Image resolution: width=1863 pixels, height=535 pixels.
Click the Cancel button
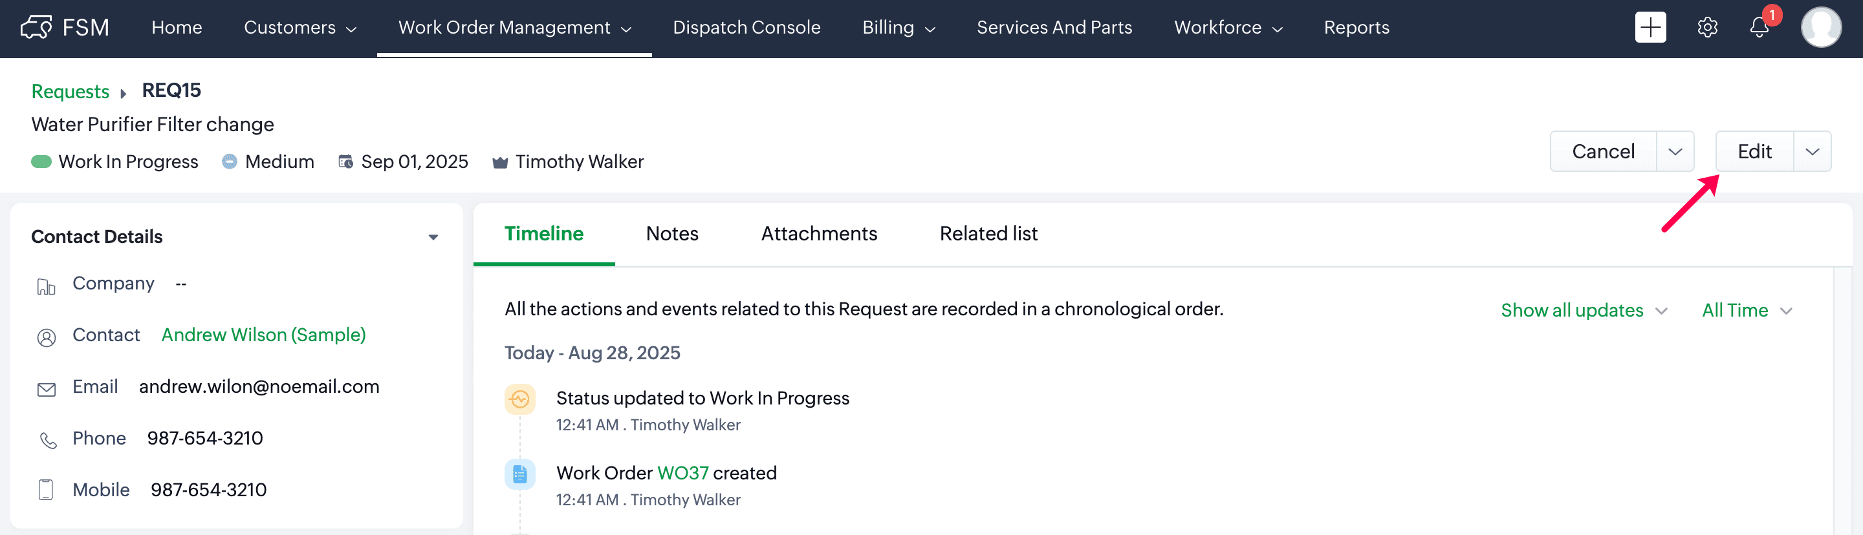tap(1603, 152)
